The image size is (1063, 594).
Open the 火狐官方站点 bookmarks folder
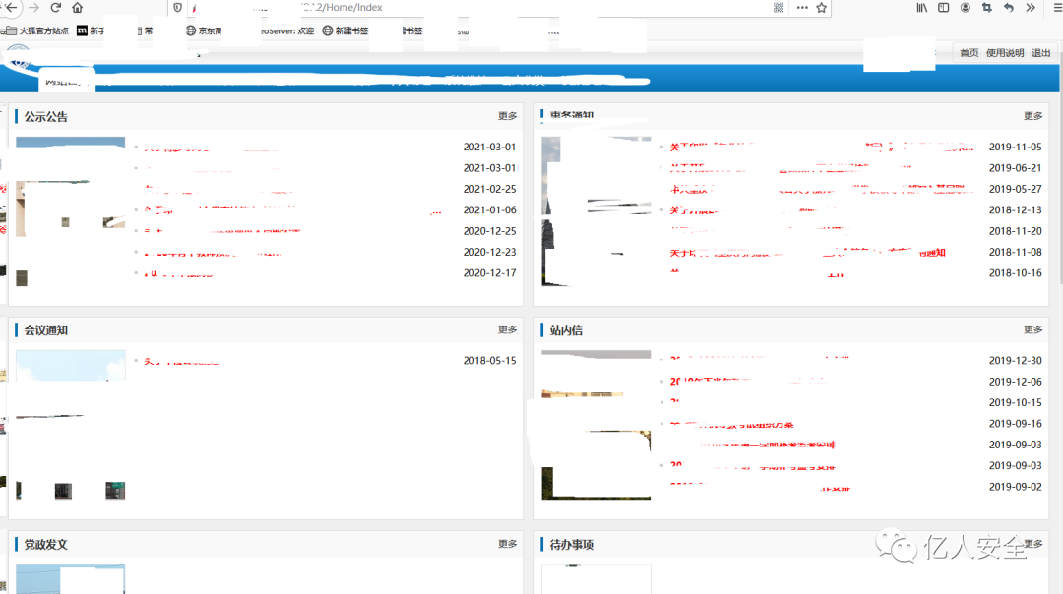(x=37, y=30)
